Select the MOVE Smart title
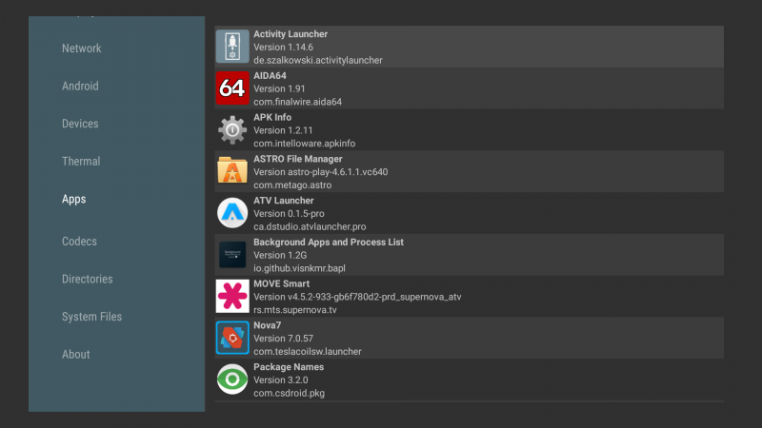Image resolution: width=762 pixels, height=428 pixels. tap(281, 283)
